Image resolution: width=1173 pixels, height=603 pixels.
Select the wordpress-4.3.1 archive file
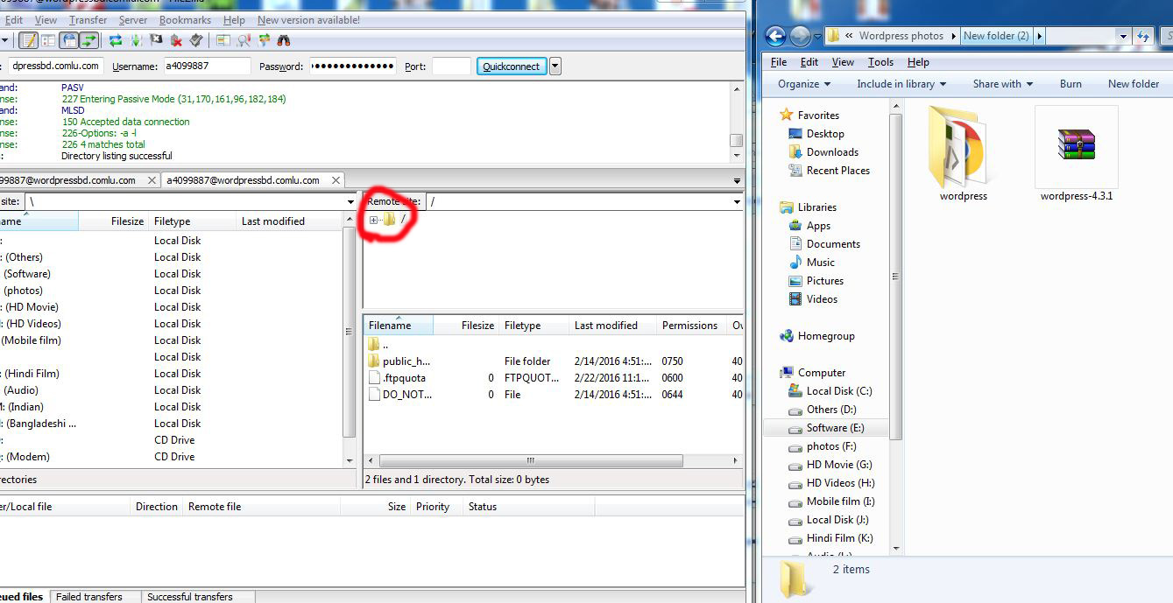[1077, 154]
